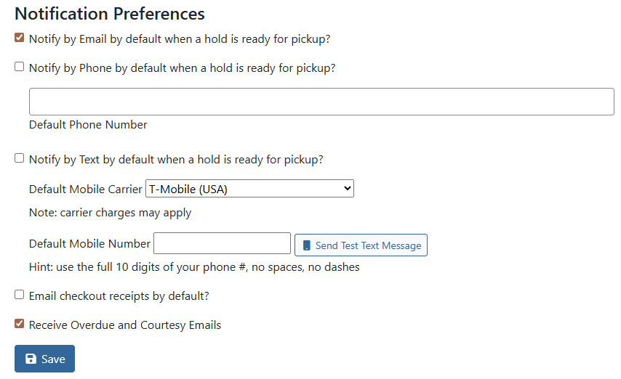Enable the Notify by Phone checkbox
Screen dimensions: 621x379
[x=20, y=67]
